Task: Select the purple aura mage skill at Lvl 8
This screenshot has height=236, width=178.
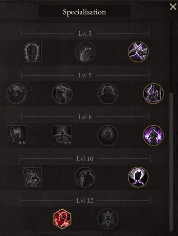Action: pyautogui.click(x=153, y=135)
